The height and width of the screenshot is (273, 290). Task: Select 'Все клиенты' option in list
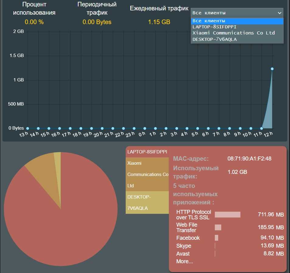point(209,21)
